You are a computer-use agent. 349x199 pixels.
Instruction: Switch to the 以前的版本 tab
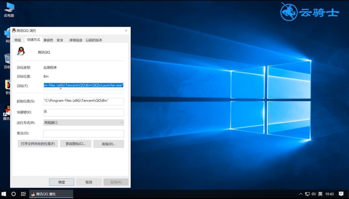[x=94, y=40]
